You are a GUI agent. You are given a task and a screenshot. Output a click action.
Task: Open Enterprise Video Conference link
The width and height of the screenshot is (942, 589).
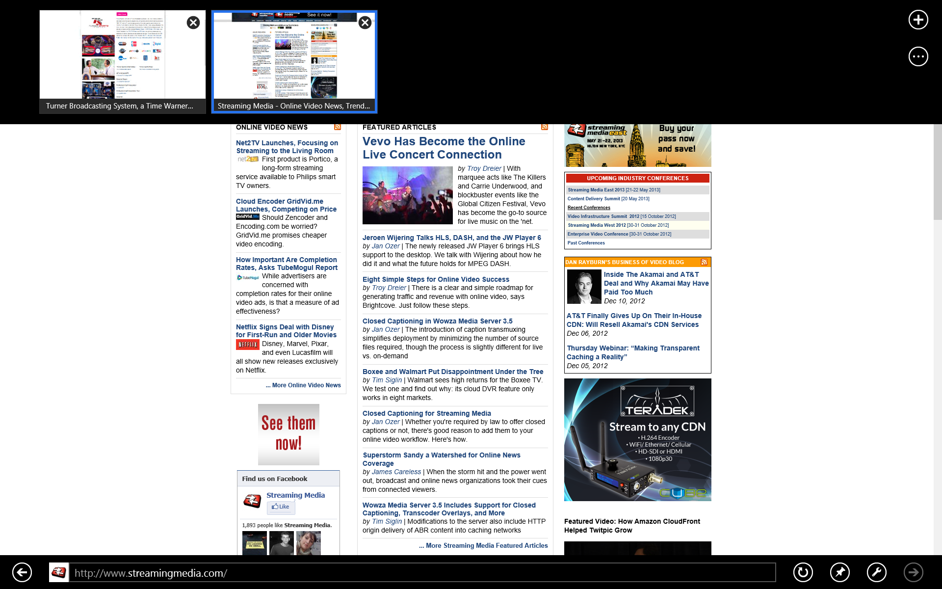[598, 234]
